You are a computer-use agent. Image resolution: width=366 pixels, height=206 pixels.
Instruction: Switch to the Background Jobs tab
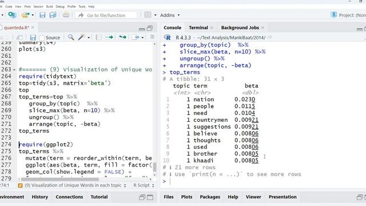(240, 27)
